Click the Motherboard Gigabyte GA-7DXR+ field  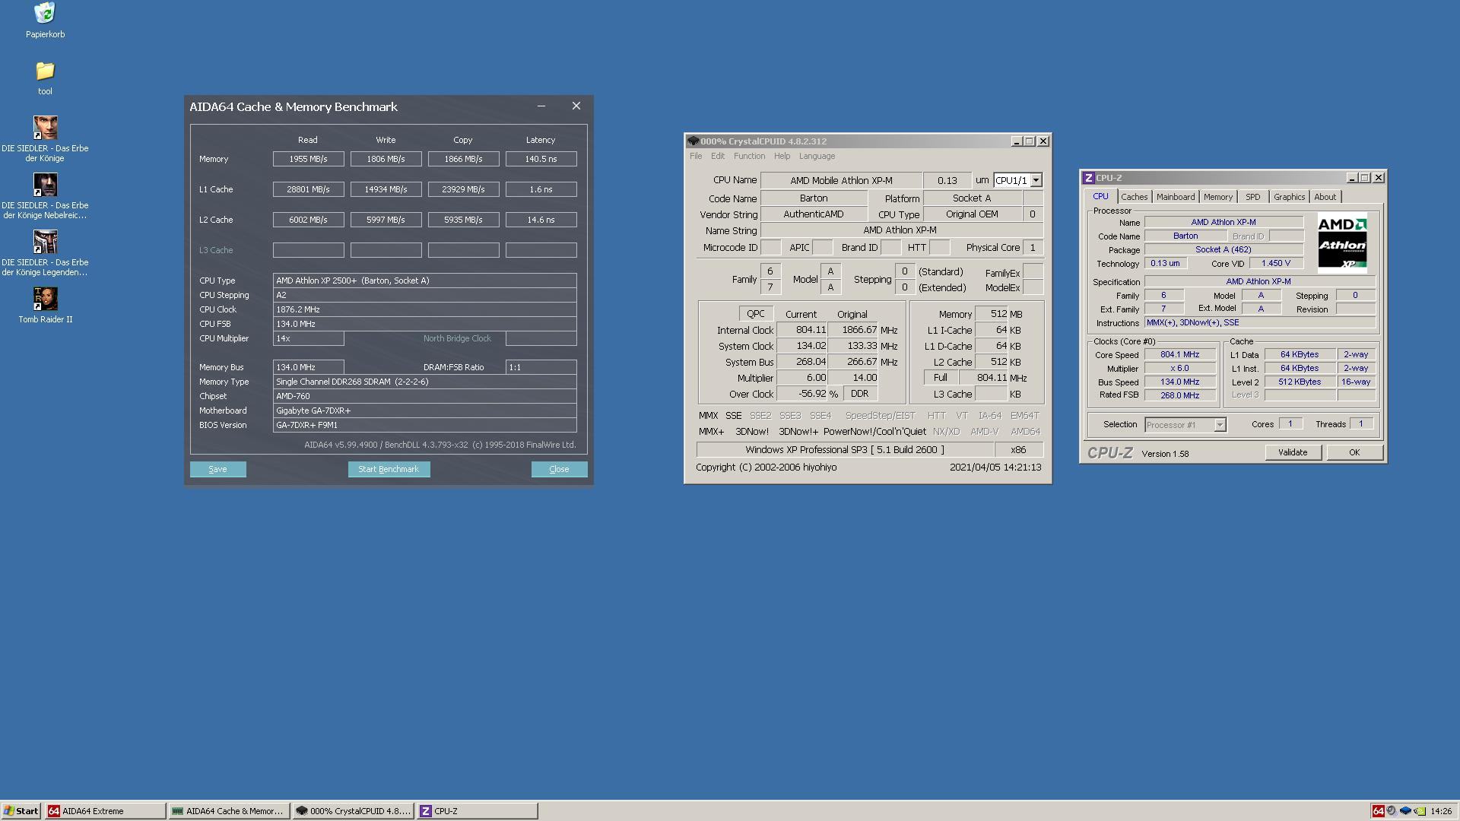pos(424,410)
